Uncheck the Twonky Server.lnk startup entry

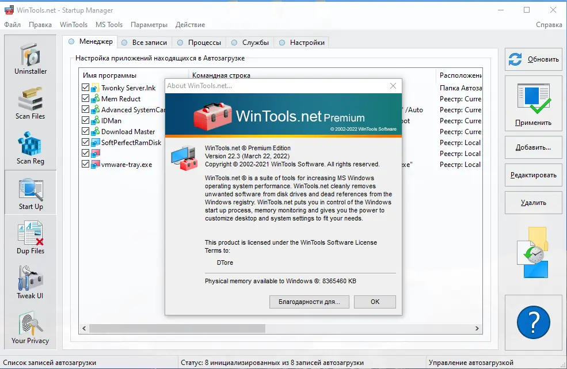click(x=85, y=88)
